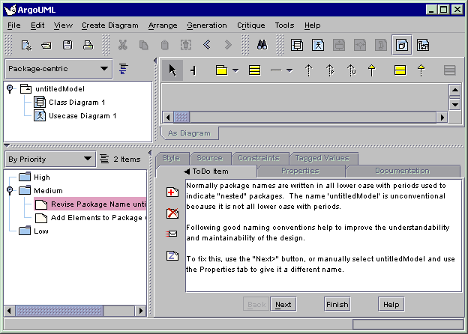Click the Email expert envelope icon

(x=172, y=234)
